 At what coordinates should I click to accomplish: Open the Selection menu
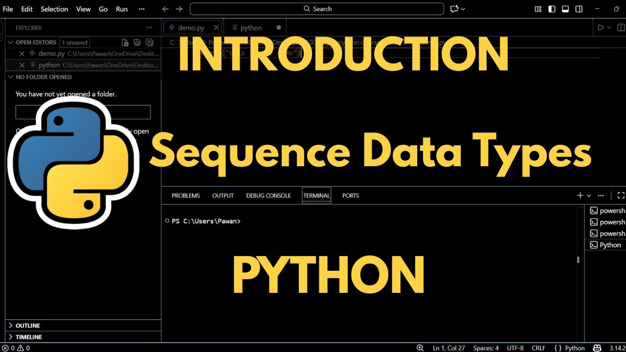(55, 9)
